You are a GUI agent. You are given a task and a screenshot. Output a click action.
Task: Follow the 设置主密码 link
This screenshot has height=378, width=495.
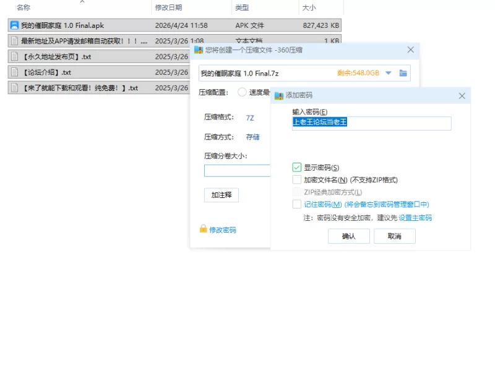415,218
